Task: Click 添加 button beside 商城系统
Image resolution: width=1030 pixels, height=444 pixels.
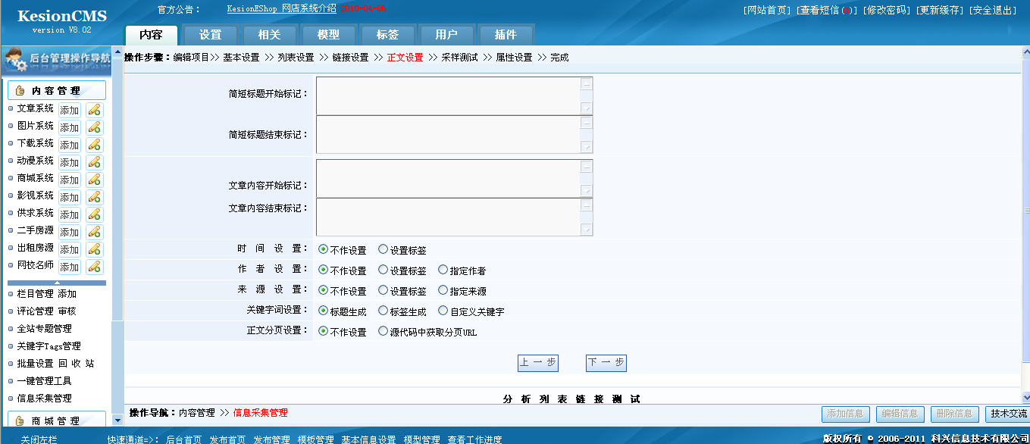Action: pyautogui.click(x=70, y=180)
